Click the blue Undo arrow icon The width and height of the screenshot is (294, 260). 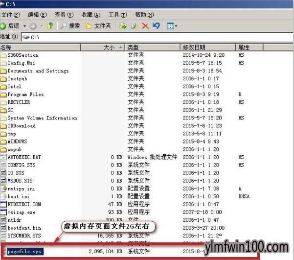[x=156, y=25]
